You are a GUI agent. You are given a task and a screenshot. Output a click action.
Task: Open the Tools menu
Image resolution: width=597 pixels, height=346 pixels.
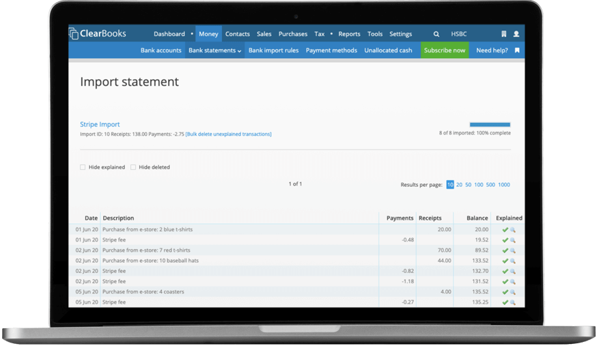[x=374, y=34]
